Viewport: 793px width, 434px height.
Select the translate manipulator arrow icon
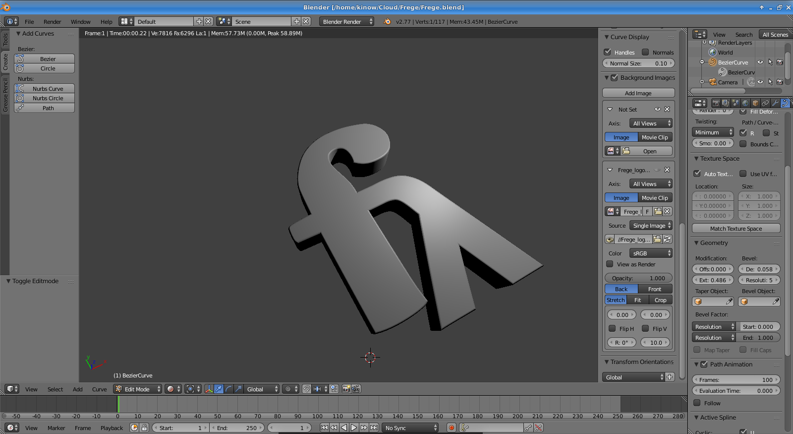click(219, 389)
